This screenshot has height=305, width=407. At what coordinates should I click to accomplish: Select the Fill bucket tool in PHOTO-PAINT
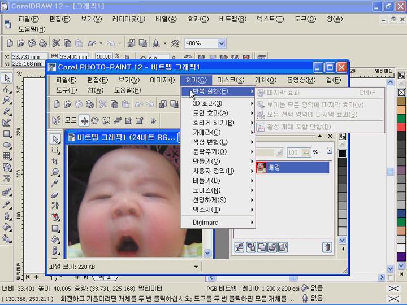click(x=55, y=239)
